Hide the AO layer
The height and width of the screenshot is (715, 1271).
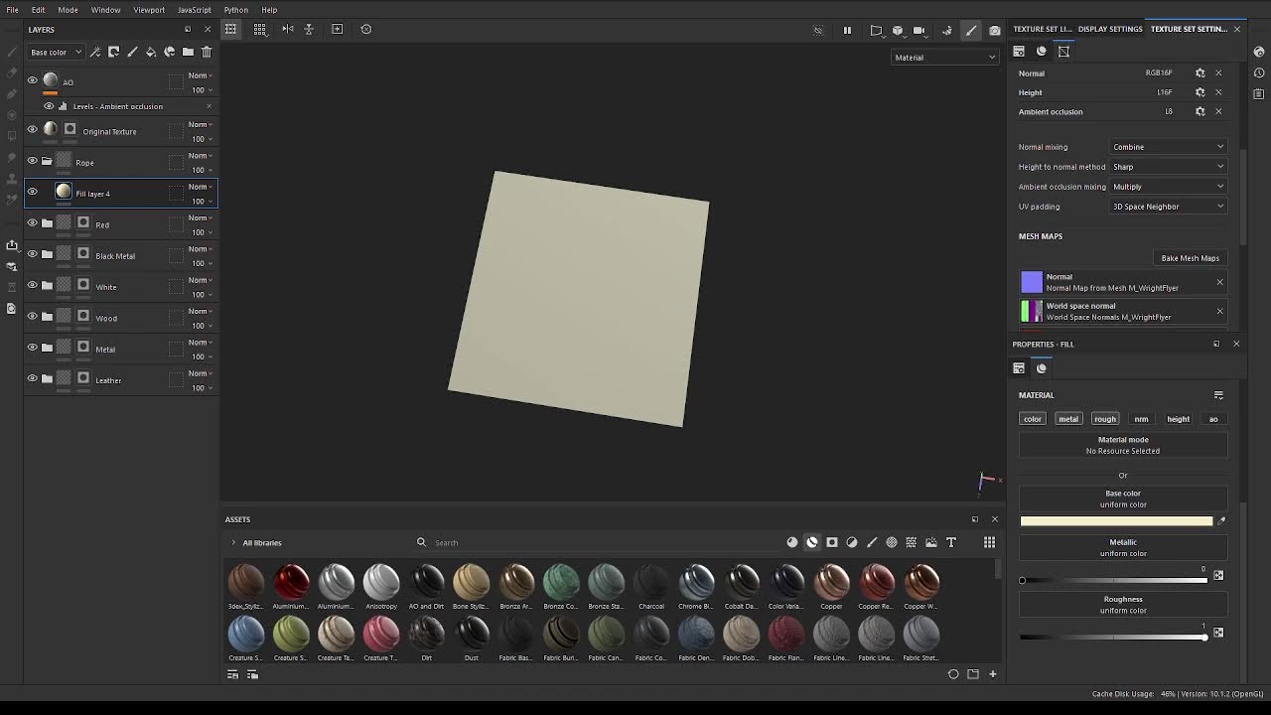[x=32, y=80]
